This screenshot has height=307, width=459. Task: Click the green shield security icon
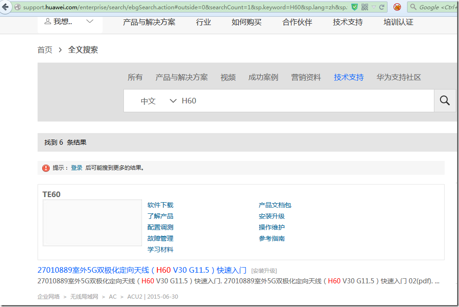pos(355,7)
